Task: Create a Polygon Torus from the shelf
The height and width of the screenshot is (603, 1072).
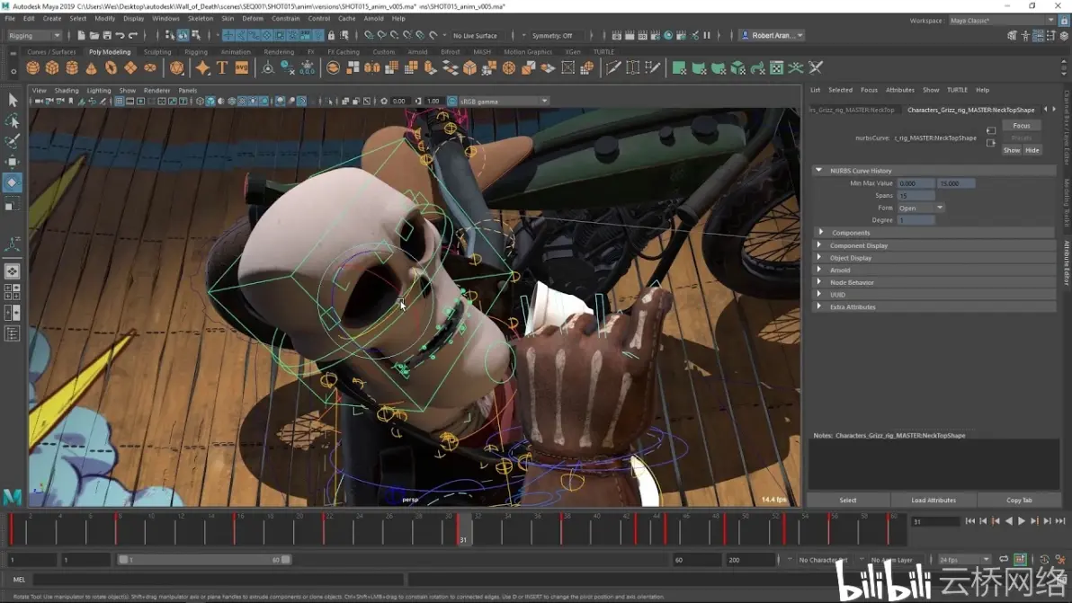Action: [111, 67]
